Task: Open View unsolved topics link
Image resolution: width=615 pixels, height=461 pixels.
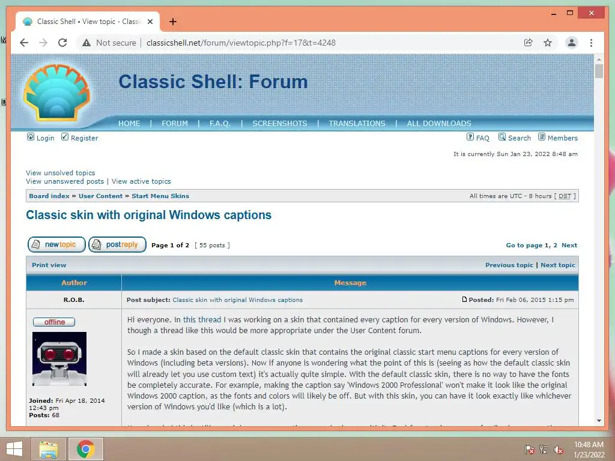Action: click(x=61, y=173)
